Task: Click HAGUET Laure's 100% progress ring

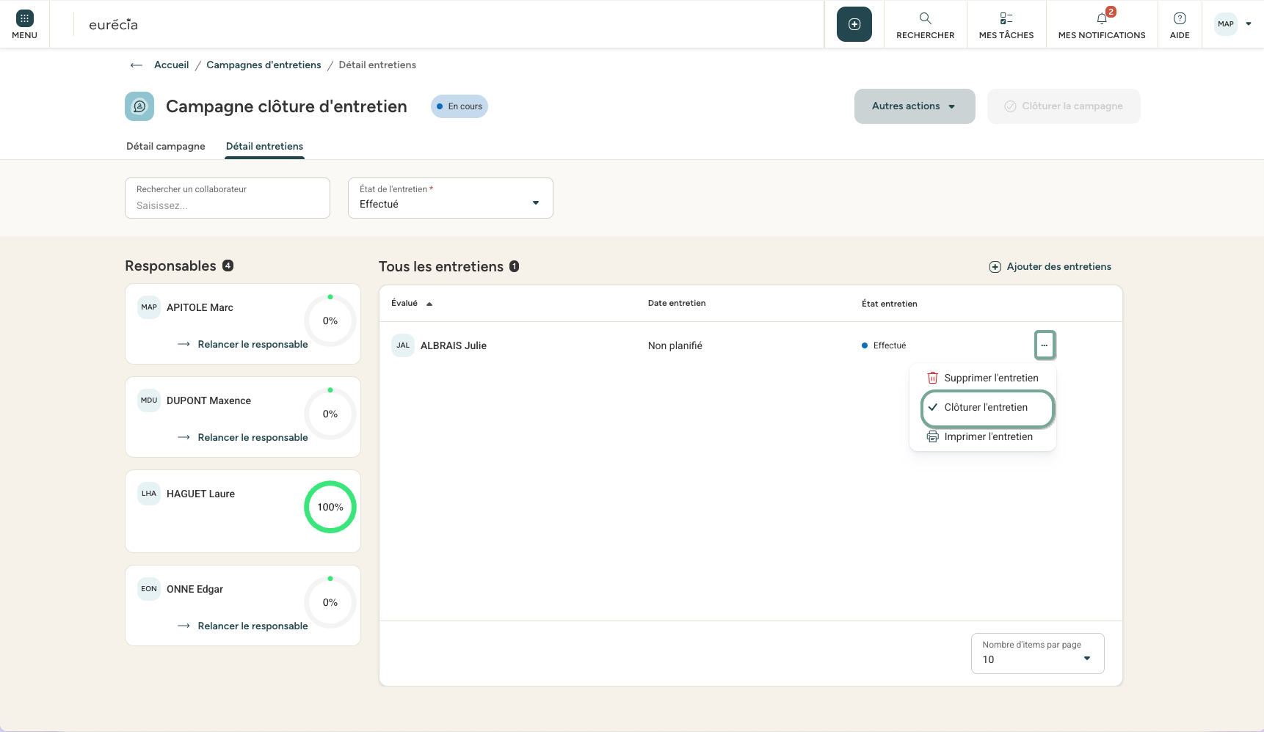Action: pyautogui.click(x=330, y=507)
